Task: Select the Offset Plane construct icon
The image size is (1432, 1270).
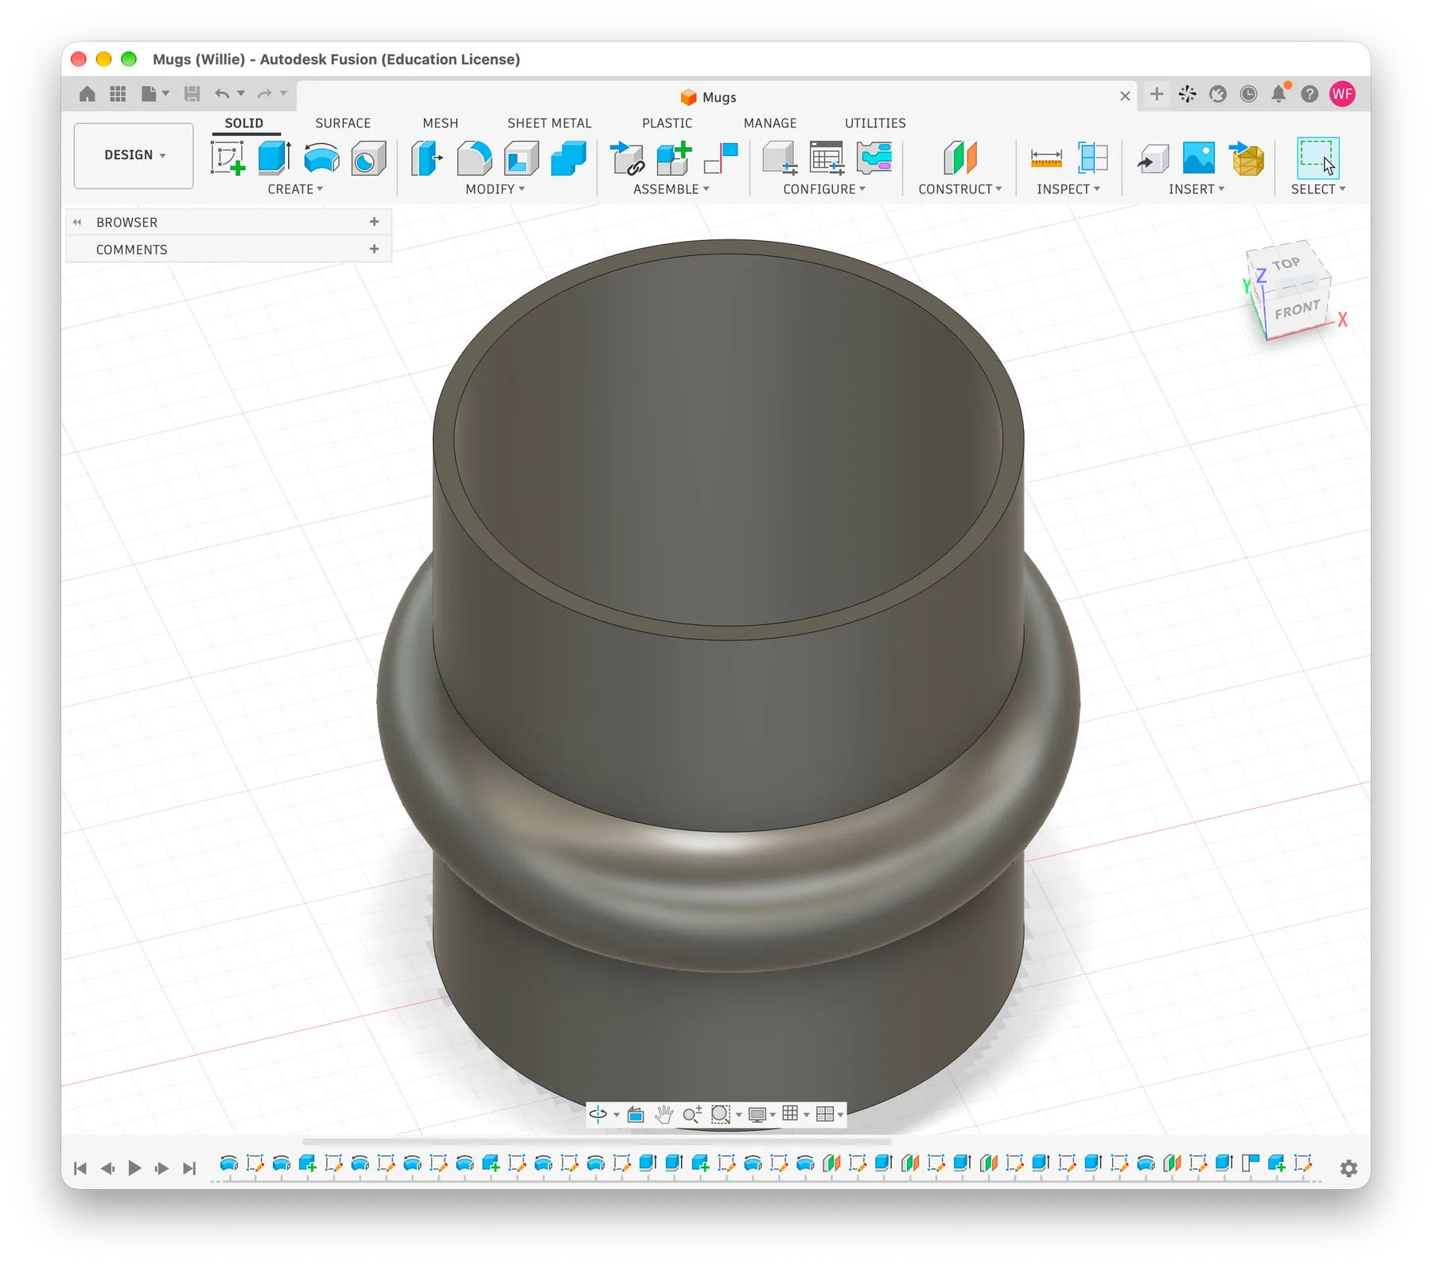Action: click(960, 157)
